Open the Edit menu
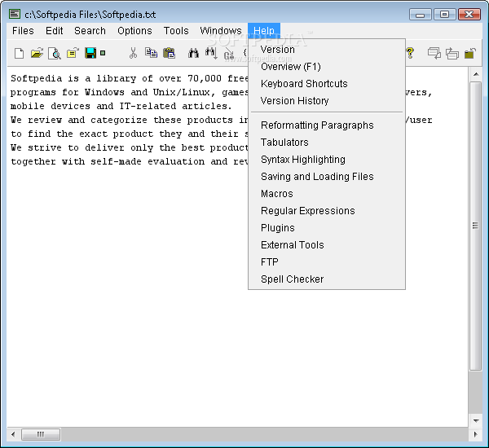This screenshot has width=489, height=448. pos(55,31)
